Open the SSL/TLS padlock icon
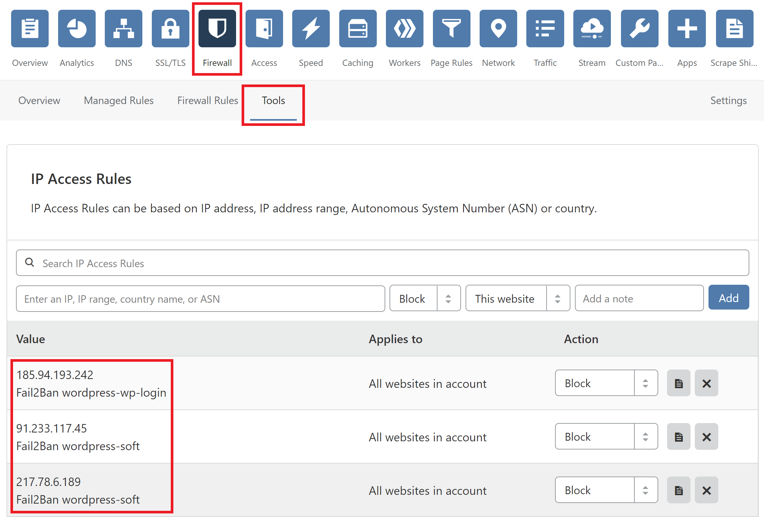The width and height of the screenshot is (764, 517). (x=171, y=29)
